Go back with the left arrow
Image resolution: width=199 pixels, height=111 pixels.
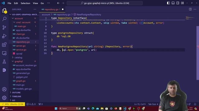(58, 3)
